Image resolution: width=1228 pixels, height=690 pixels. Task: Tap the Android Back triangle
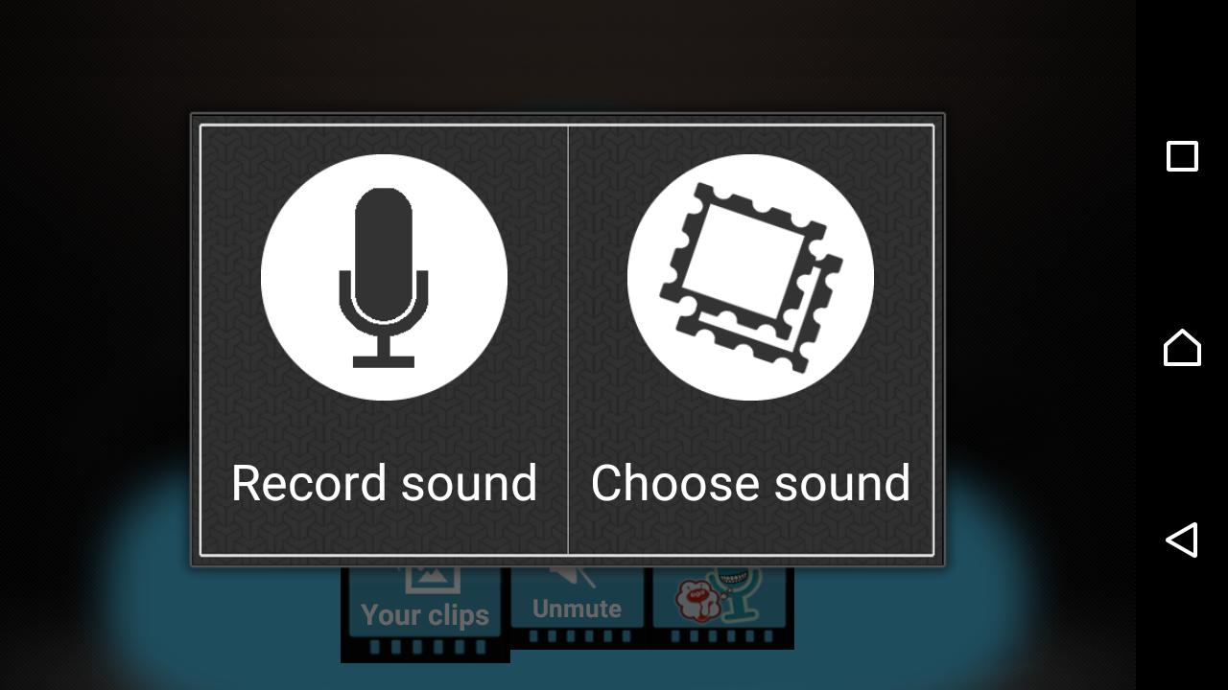click(x=1182, y=540)
